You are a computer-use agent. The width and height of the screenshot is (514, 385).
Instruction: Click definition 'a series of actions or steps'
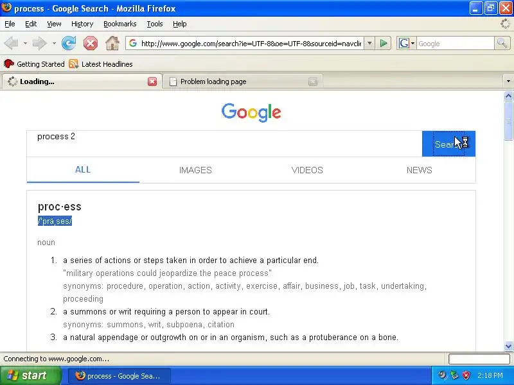(x=190, y=261)
